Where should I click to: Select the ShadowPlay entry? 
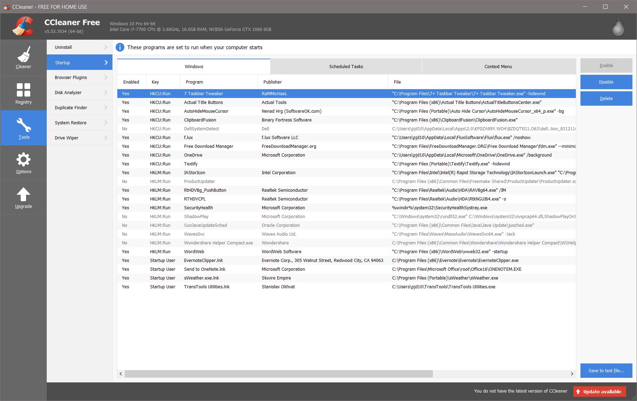346,217
